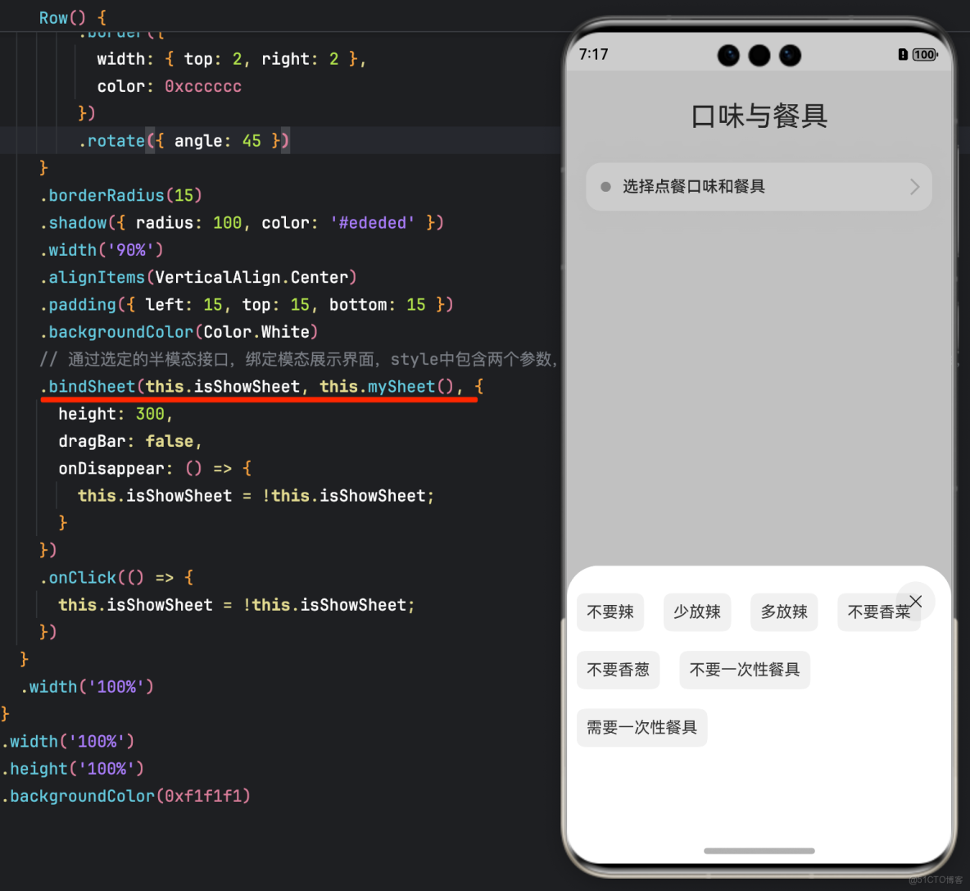Tap 需要一次性餐具 chip
This screenshot has height=891, width=970.
641,727
